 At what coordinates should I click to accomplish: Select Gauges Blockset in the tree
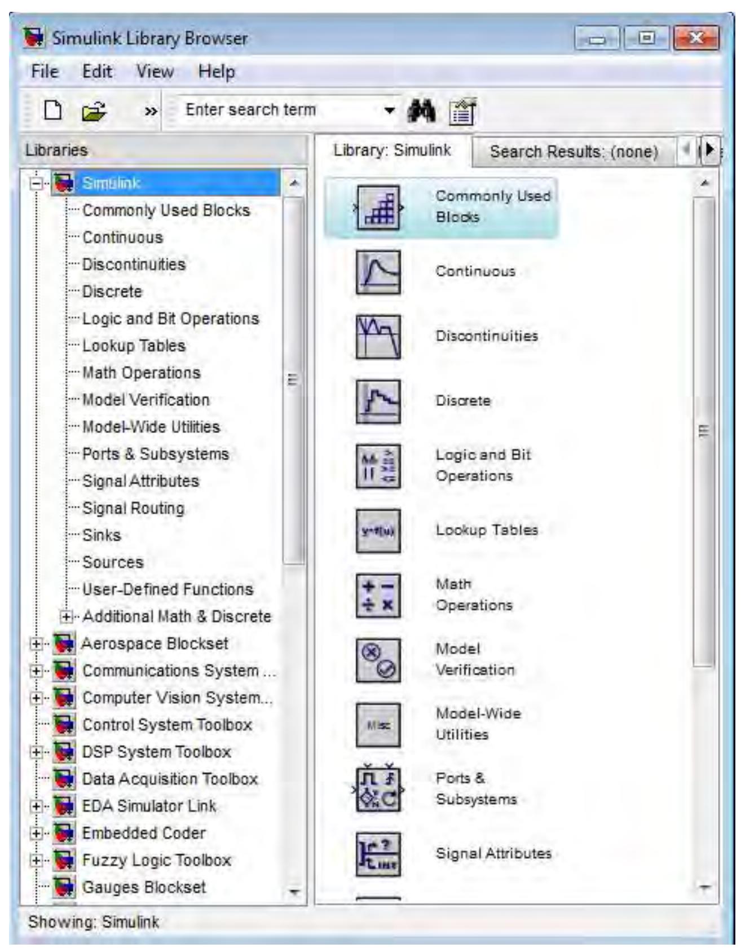[x=144, y=887]
